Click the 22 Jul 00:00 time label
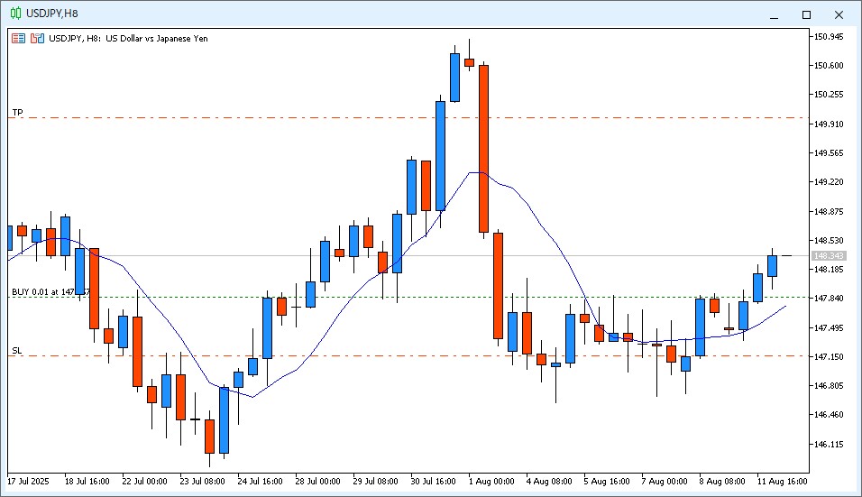The width and height of the screenshot is (862, 497). point(144,481)
